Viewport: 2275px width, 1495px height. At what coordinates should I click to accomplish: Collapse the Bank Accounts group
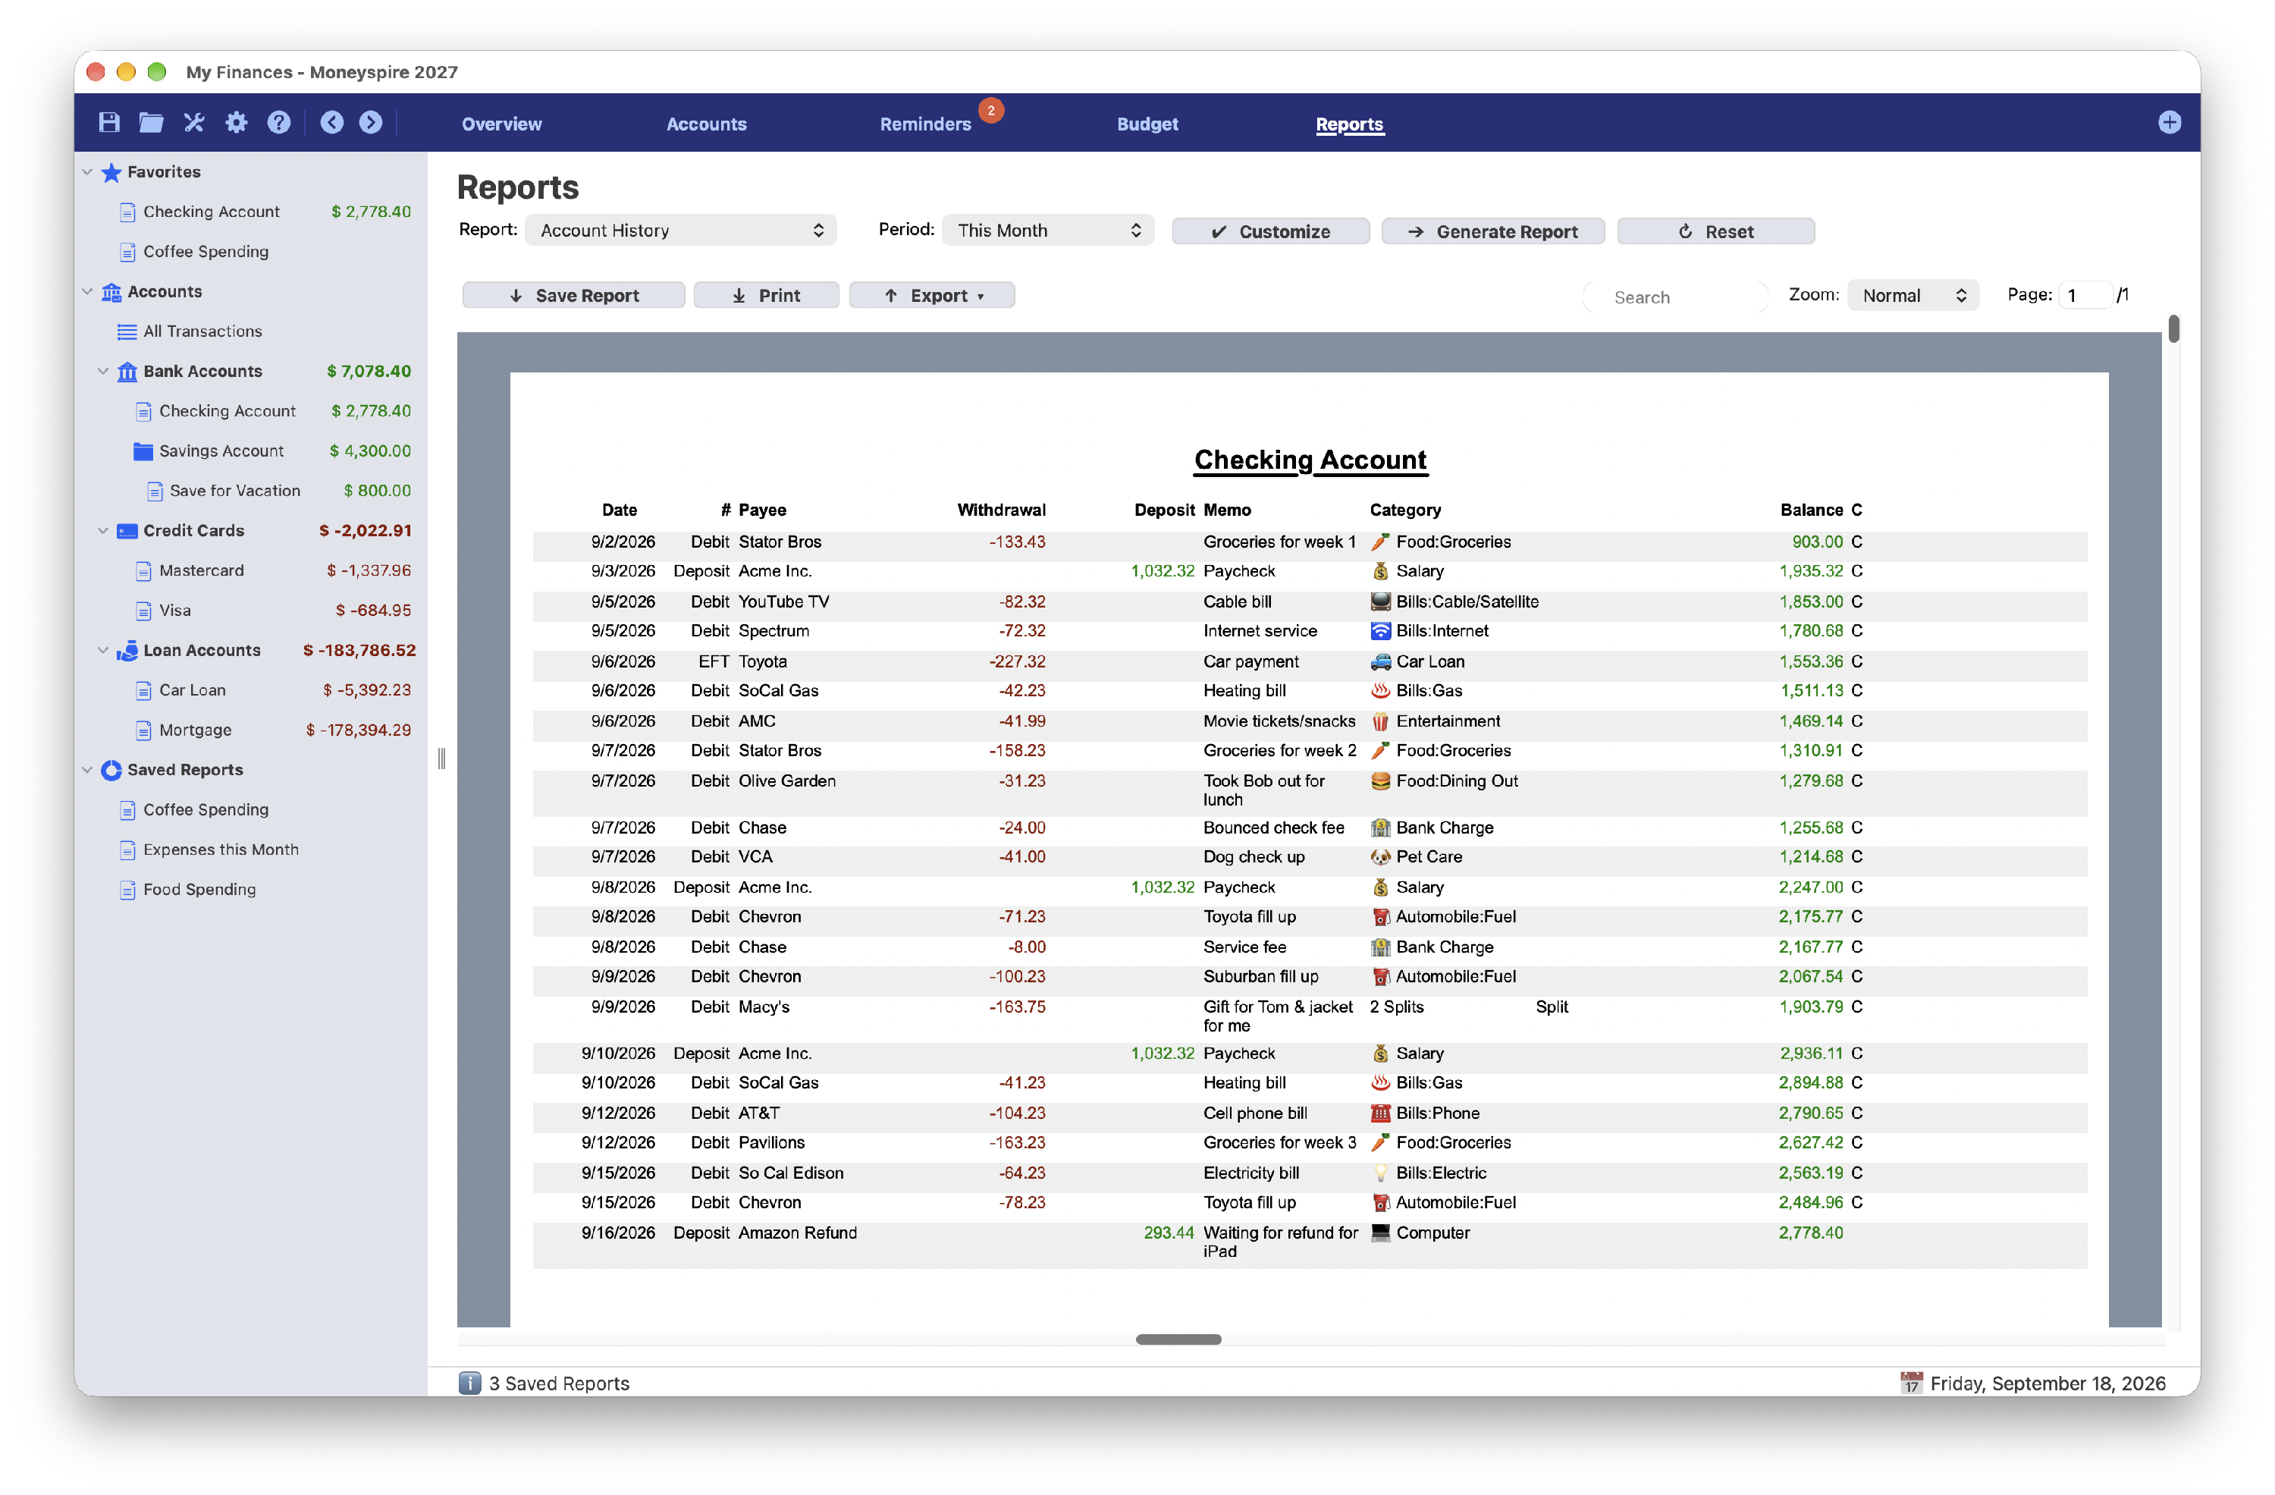pos(103,372)
